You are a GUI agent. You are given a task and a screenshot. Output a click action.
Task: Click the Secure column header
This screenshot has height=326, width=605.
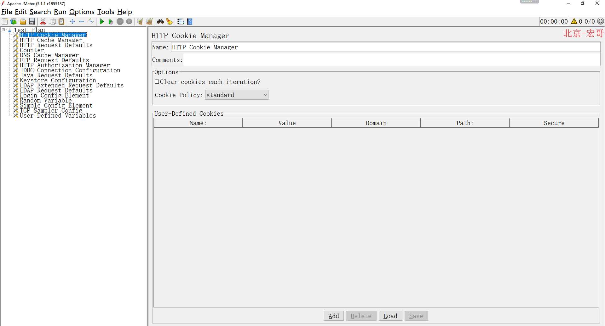554,123
